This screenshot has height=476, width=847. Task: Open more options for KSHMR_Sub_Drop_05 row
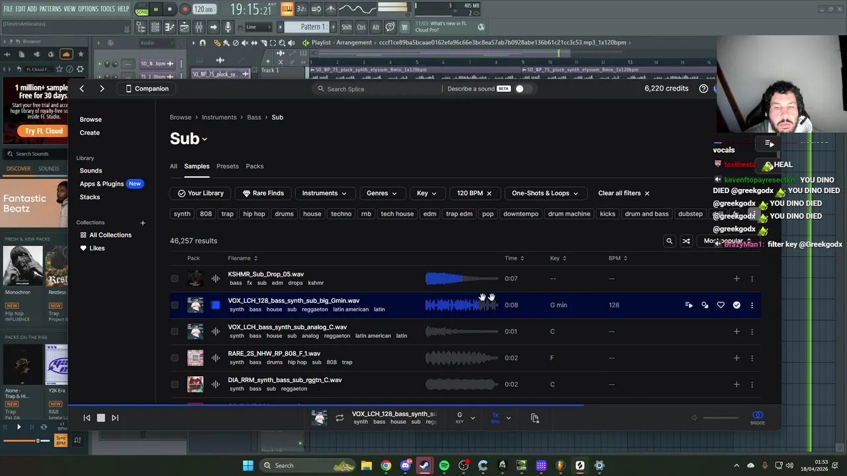pos(752,278)
